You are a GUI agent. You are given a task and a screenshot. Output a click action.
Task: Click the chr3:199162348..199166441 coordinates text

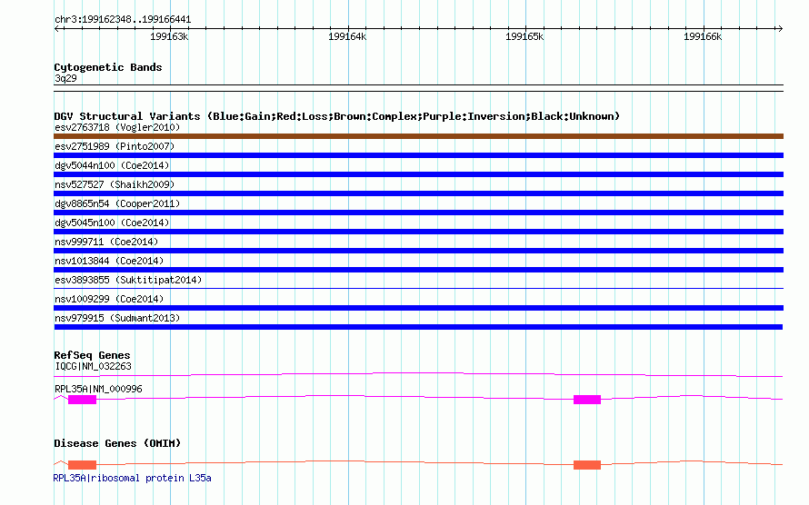(123, 20)
